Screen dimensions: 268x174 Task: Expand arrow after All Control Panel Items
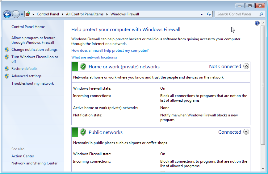click(107, 14)
